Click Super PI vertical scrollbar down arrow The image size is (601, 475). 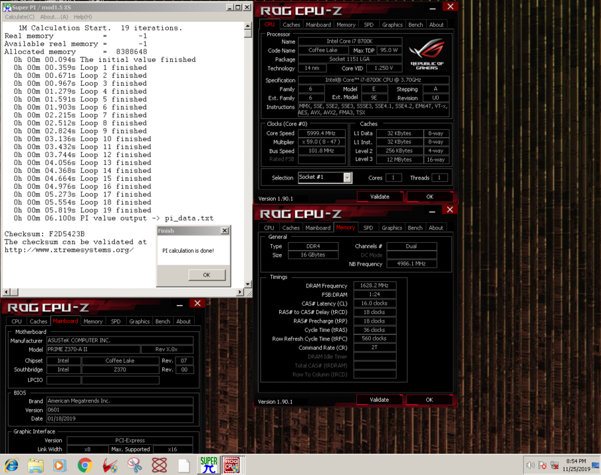(x=247, y=284)
